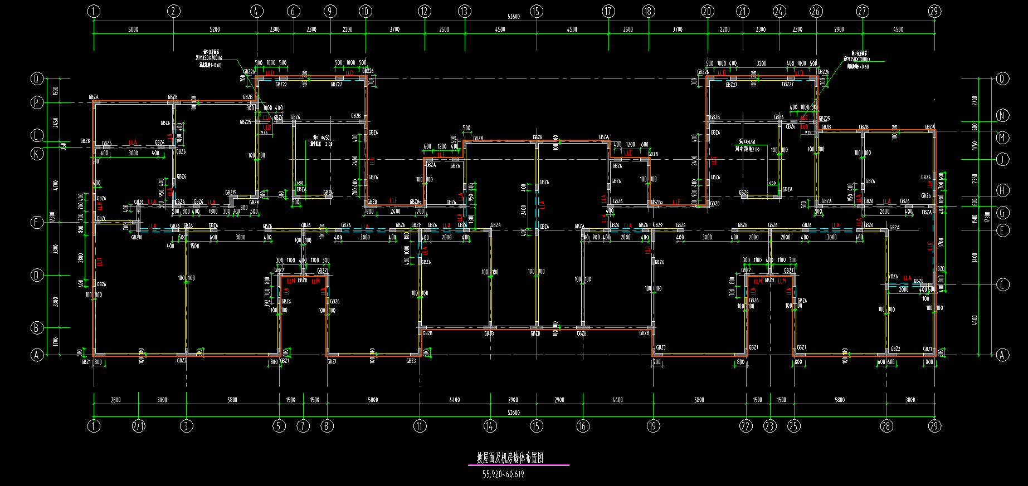
Task: Click the 4700 vertical dimension text
Action: pos(55,184)
